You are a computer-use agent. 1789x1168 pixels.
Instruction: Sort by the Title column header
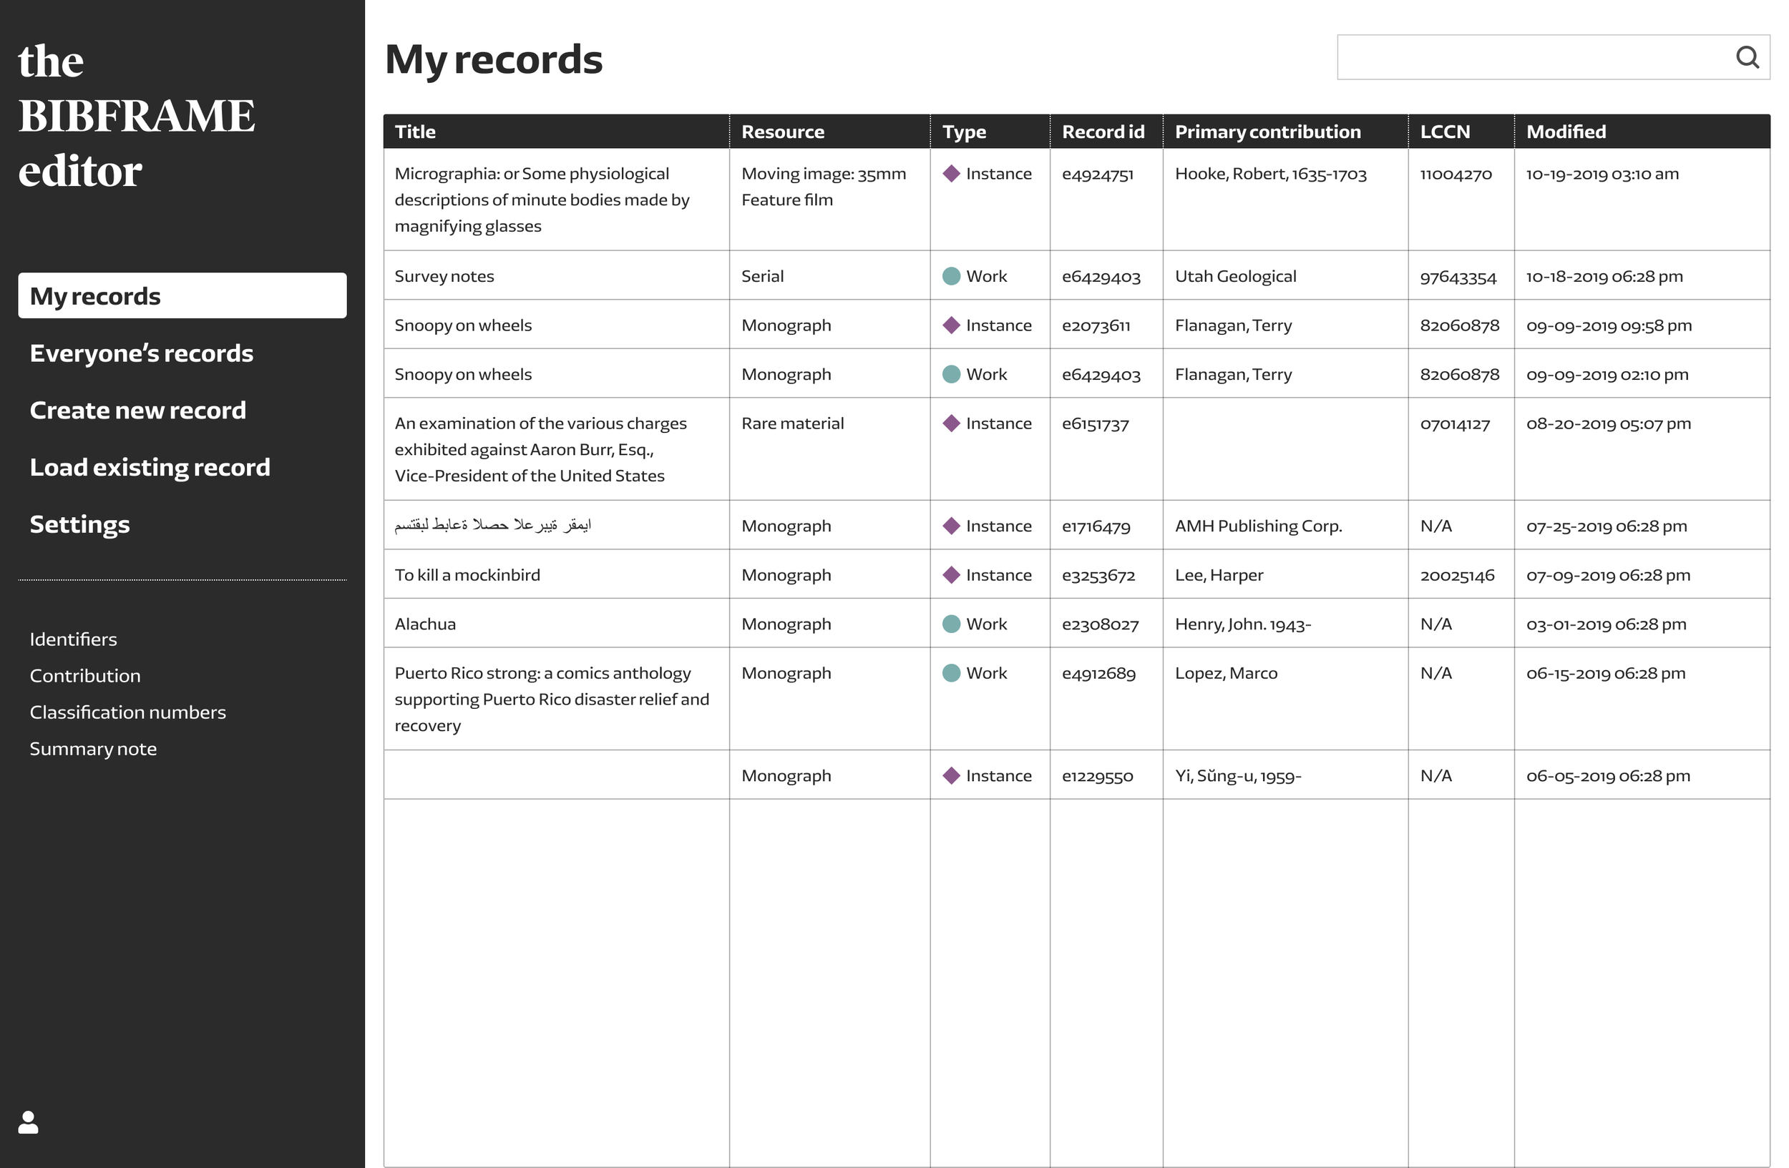(415, 132)
